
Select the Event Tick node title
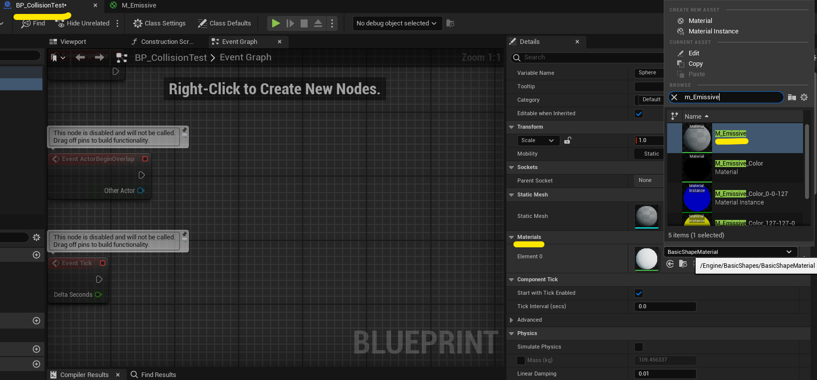coord(76,263)
